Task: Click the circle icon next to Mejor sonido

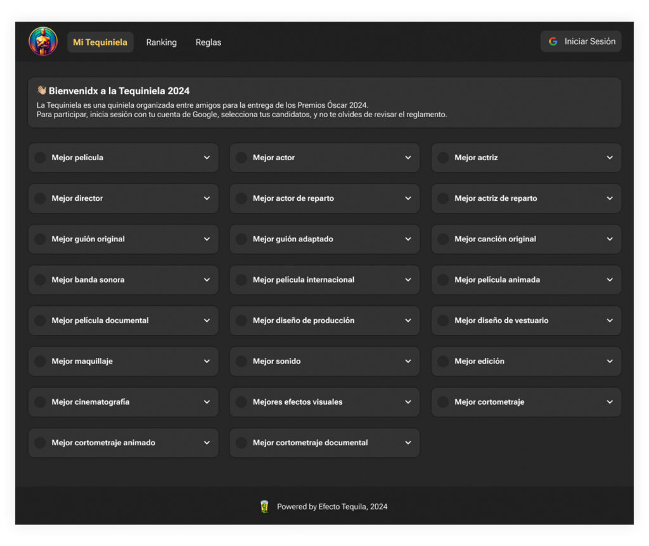Action: pyautogui.click(x=241, y=361)
